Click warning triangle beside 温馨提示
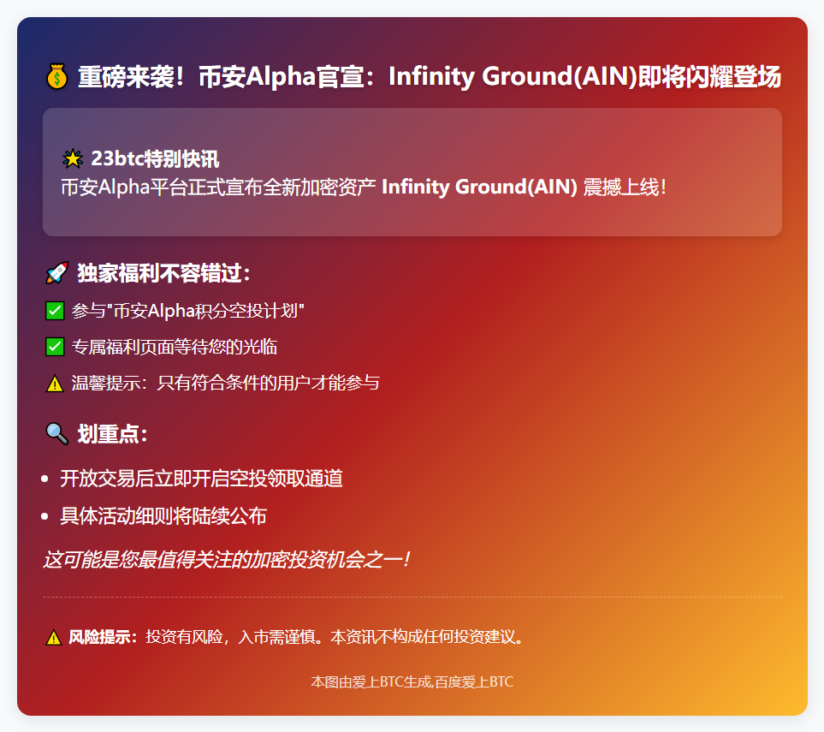This screenshot has width=824, height=732. [x=55, y=384]
